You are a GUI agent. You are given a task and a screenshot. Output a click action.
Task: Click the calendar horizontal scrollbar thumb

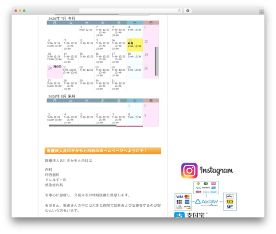(x=83, y=126)
